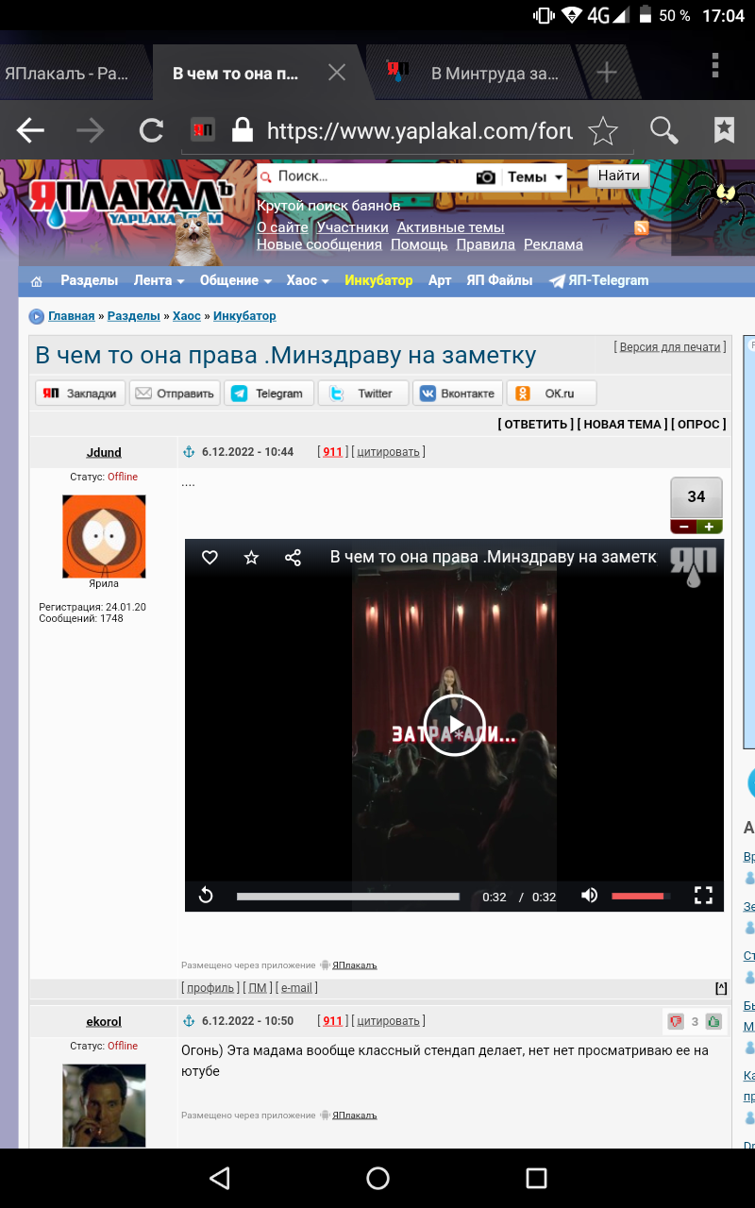Open a new tab with the plus
Screen dimensions: 755x1208
click(607, 73)
